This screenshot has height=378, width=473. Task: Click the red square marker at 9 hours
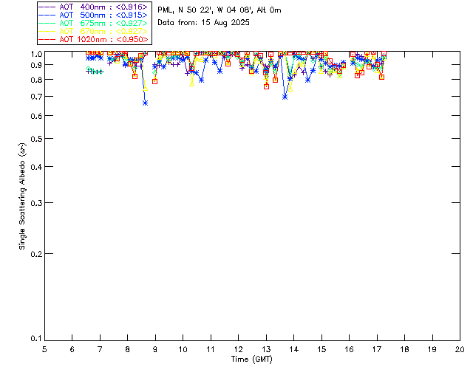154,81
